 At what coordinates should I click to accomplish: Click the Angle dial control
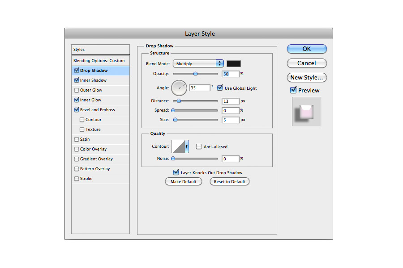pyautogui.click(x=179, y=88)
